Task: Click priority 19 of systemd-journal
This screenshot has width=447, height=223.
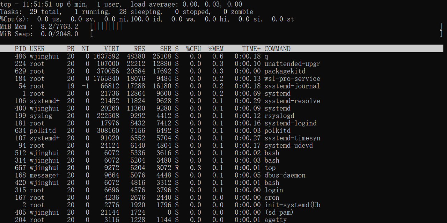Action: pyautogui.click(x=71, y=86)
